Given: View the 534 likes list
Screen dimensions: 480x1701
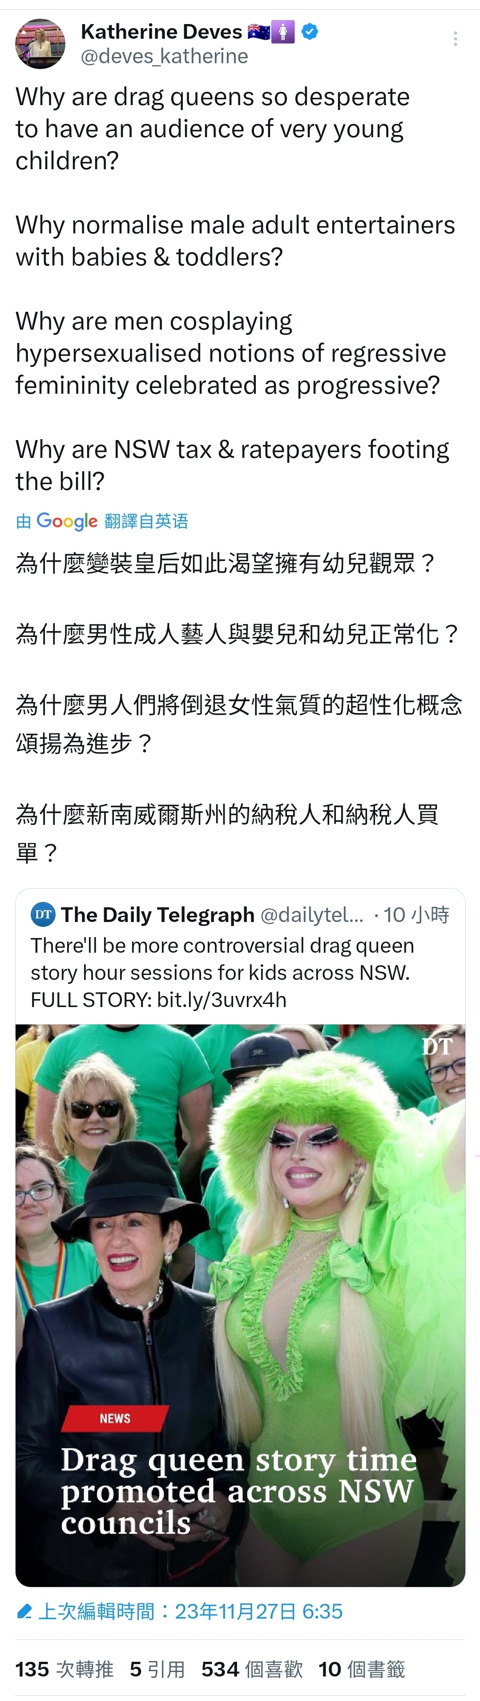Looking at the screenshot, I should (252, 1669).
